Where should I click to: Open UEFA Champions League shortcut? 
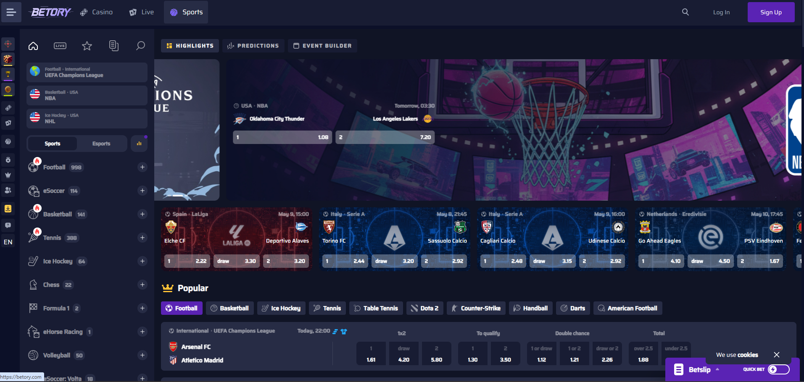(x=87, y=72)
